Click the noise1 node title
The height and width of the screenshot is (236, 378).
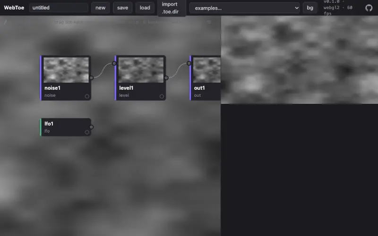point(52,88)
